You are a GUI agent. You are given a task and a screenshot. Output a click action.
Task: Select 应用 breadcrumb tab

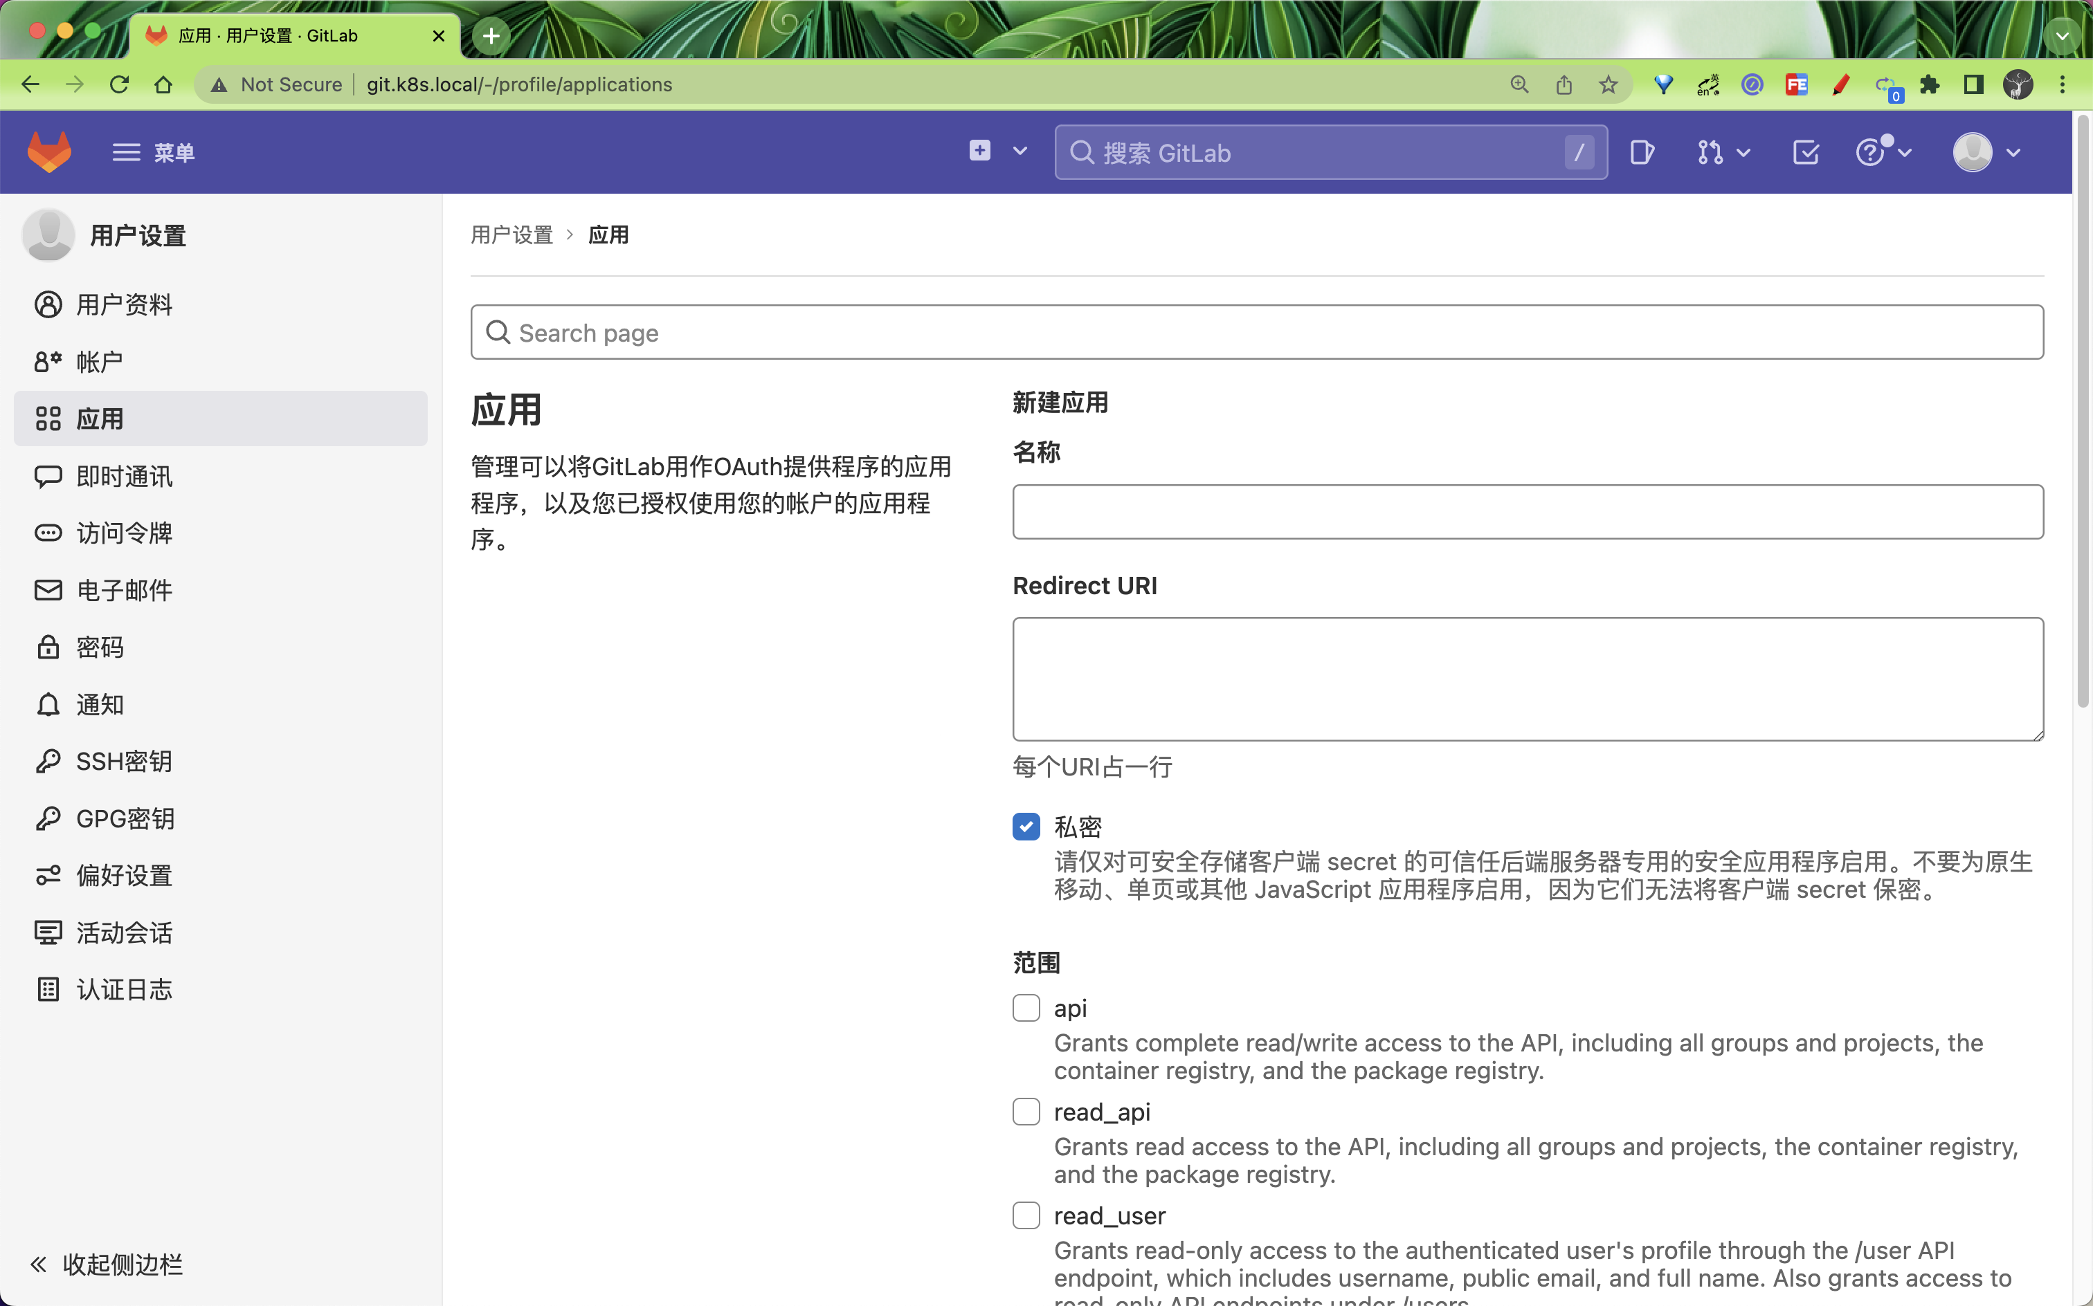pos(609,234)
